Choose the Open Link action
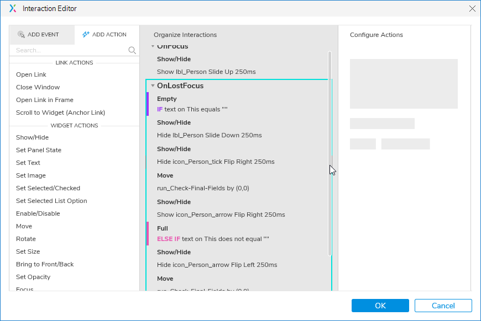 click(32, 74)
